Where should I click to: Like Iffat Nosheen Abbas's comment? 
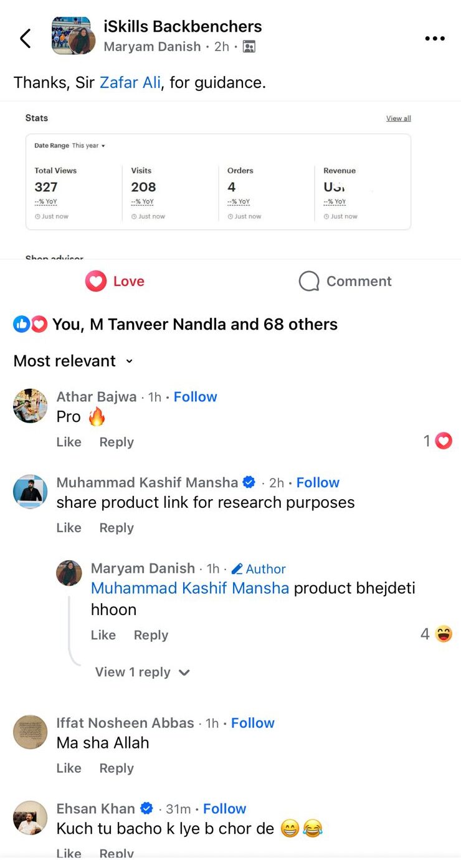tap(69, 768)
